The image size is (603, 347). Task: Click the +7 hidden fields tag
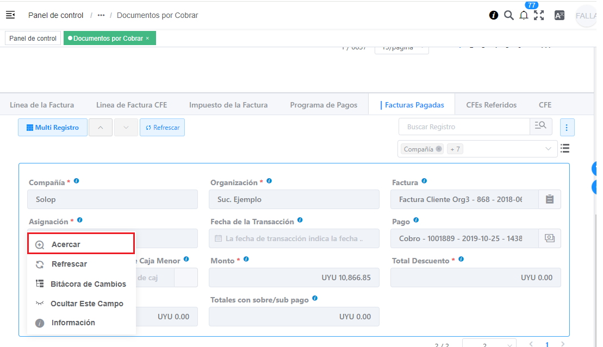[455, 149]
